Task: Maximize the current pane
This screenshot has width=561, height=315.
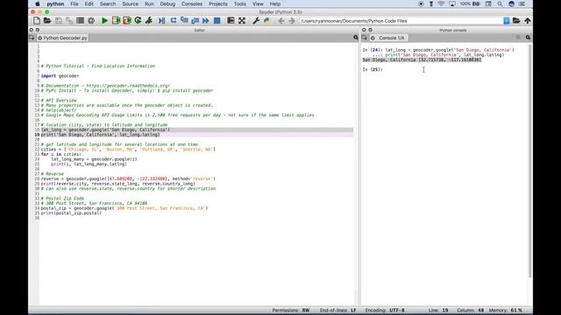Action: click(231, 21)
